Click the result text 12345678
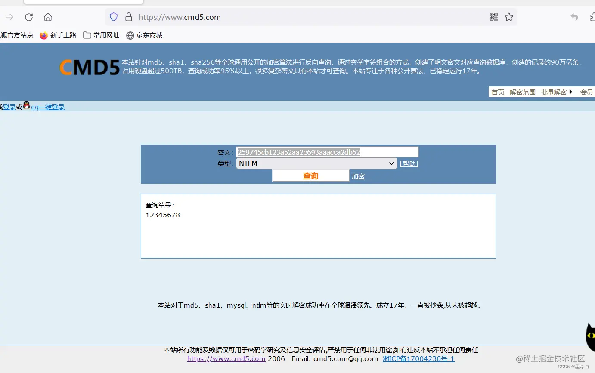Image resolution: width=595 pixels, height=373 pixels. pos(163,215)
